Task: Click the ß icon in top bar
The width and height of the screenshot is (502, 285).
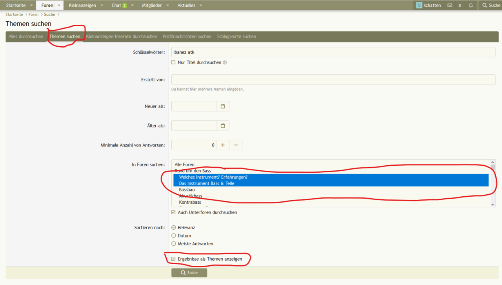Action: [x=460, y=5]
